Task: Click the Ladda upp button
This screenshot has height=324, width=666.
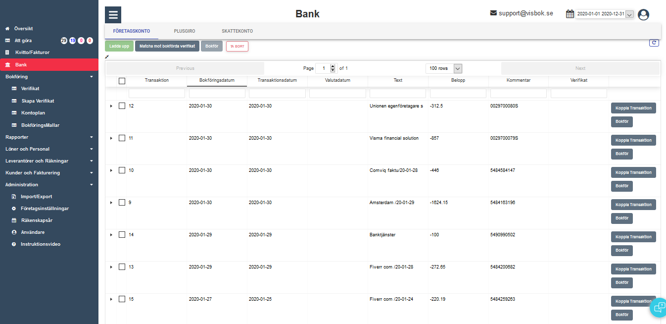Action: coord(119,46)
